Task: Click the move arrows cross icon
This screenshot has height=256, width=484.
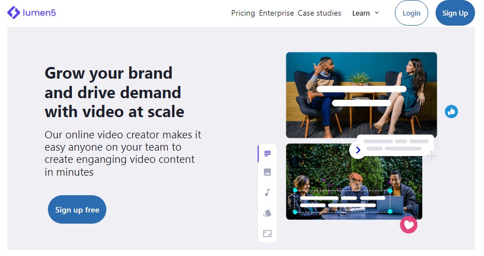Action: click(431, 155)
